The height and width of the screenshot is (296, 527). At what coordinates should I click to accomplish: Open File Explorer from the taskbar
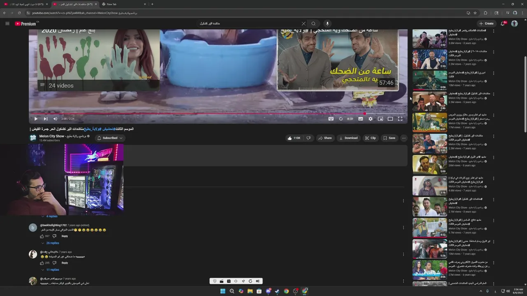pos(250,291)
